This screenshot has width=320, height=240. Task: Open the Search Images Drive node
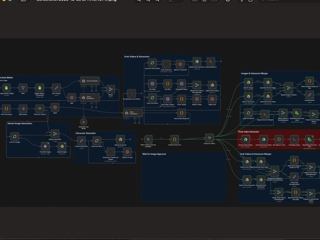click(x=248, y=83)
